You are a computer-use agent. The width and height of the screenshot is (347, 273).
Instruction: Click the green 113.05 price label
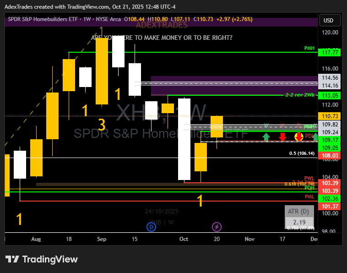click(329, 95)
